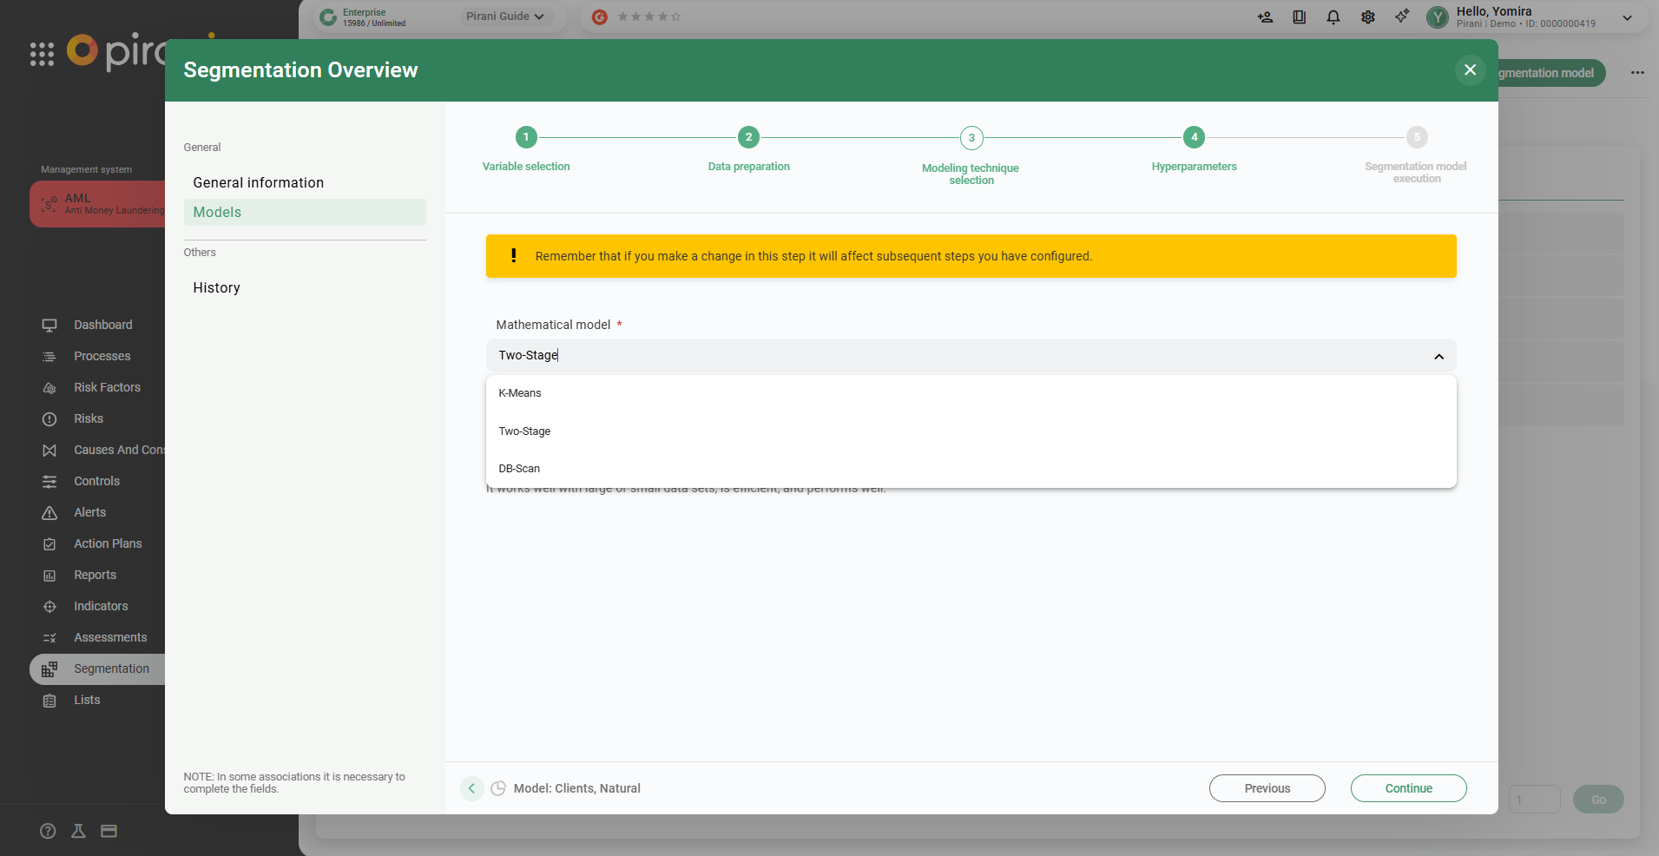Choose DB-Scan option in dropdown
1659x856 pixels.
(519, 469)
